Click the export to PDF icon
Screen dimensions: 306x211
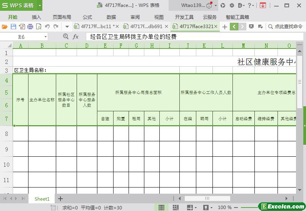(22, 27)
